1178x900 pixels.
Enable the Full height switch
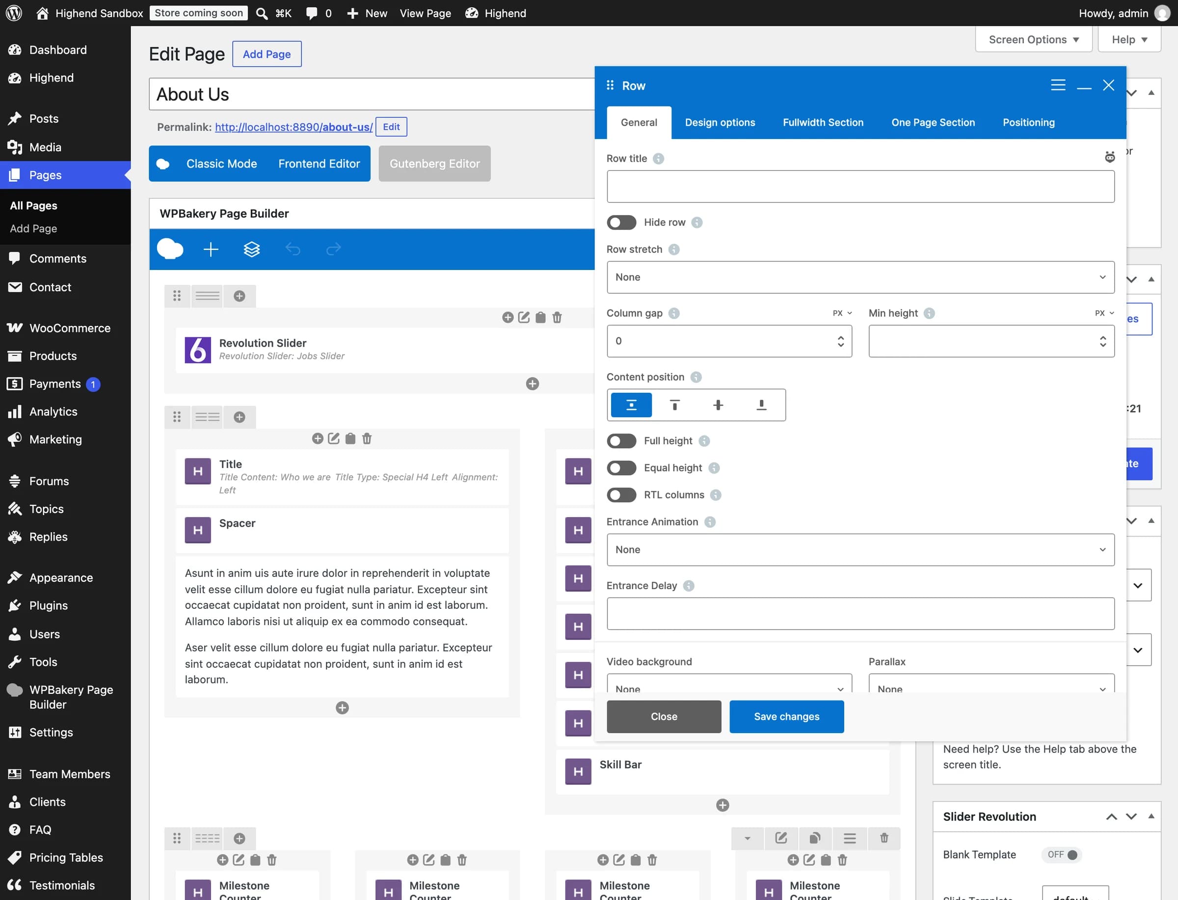(x=621, y=441)
